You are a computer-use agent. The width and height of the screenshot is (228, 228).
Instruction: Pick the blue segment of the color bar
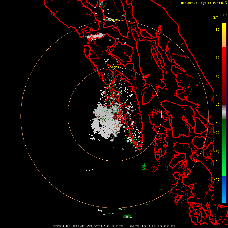tap(224, 189)
